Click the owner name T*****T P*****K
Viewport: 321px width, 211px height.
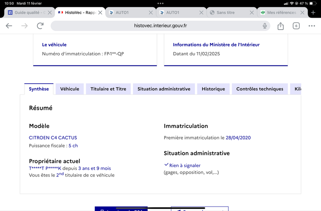45,168
